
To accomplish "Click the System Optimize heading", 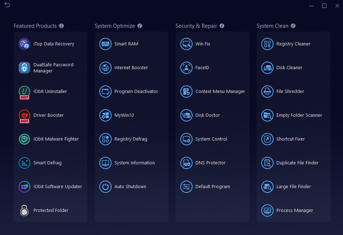I will [114, 26].
